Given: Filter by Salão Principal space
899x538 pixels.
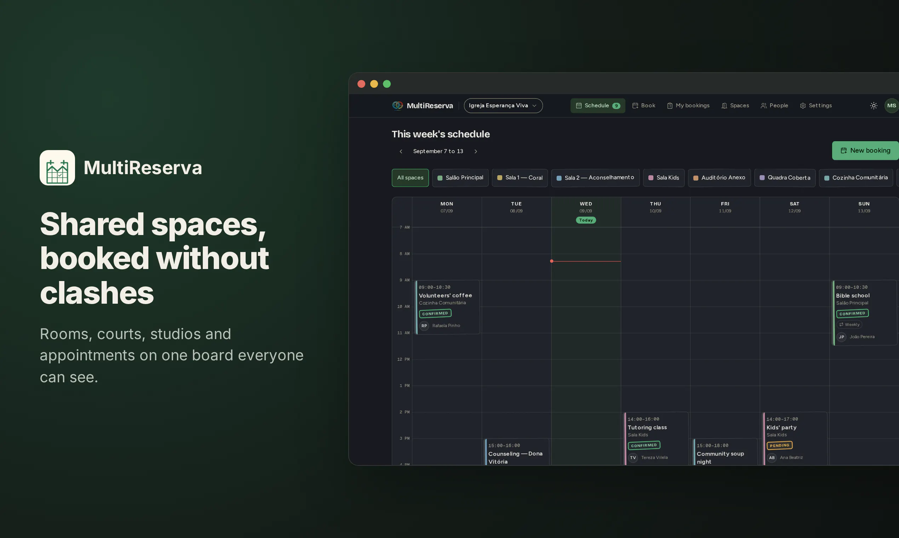Looking at the screenshot, I should [x=460, y=178].
